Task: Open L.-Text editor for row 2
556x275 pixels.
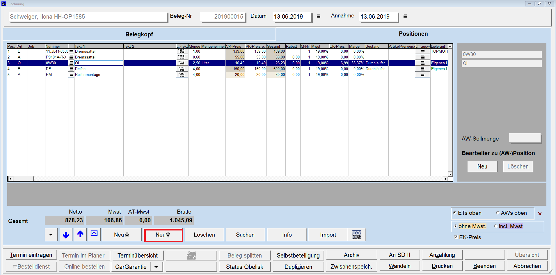Action: (182, 57)
